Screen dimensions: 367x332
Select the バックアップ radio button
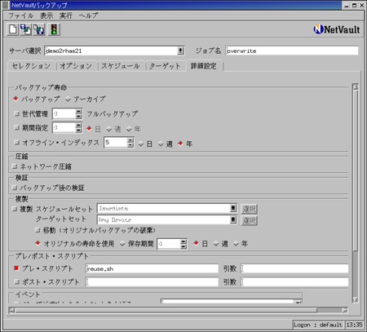coord(15,99)
